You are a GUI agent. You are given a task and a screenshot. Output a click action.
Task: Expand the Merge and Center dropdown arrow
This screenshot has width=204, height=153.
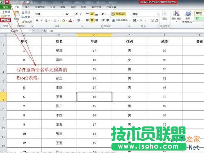pyautogui.click(x=129, y=20)
